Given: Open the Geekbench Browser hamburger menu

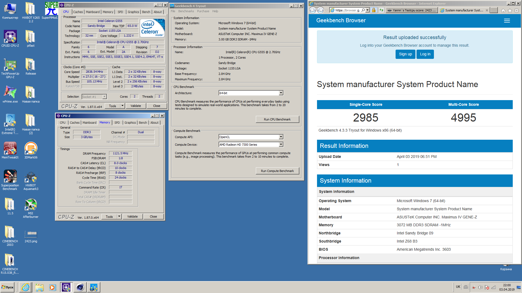Looking at the screenshot, I should [x=507, y=21].
